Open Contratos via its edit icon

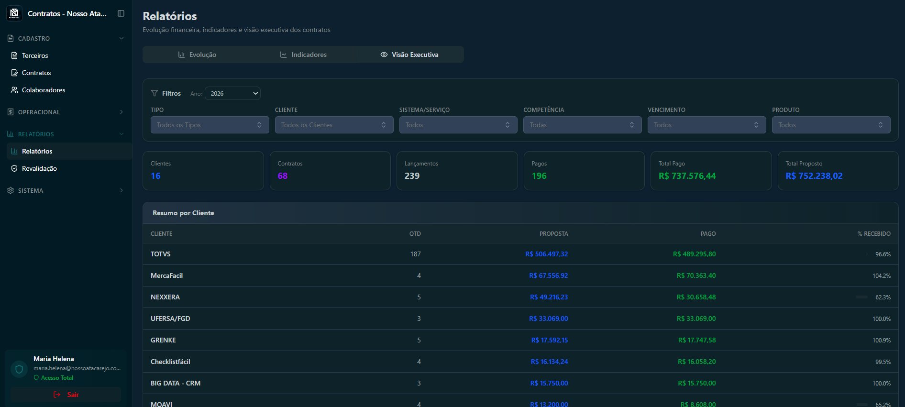pos(14,73)
